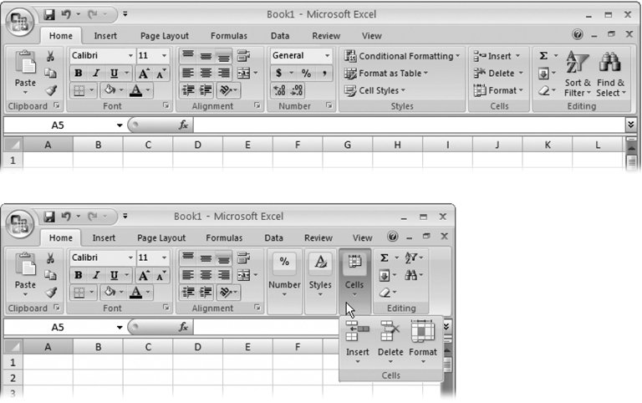
Task: Switch to the Formulas tab in wider window
Action: click(228, 36)
